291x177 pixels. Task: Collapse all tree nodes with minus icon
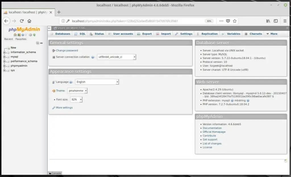coord(38,43)
